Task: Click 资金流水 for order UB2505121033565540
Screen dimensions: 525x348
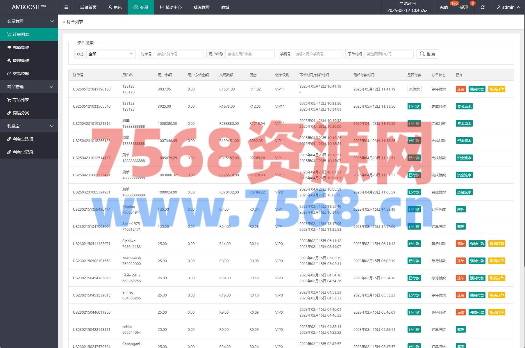Action: pos(464,106)
